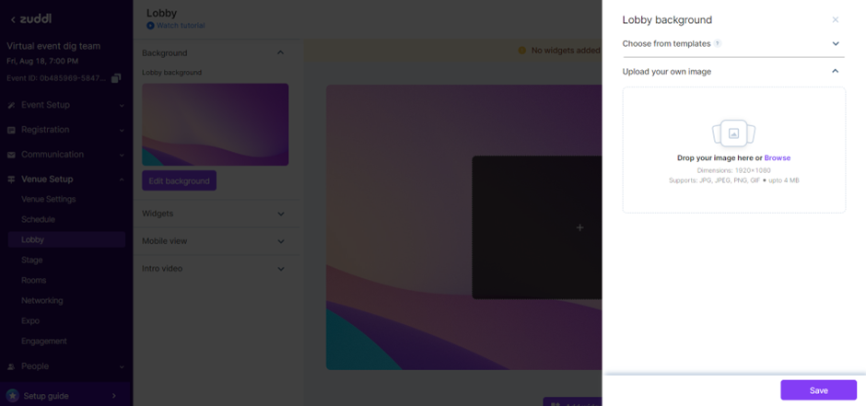Viewport: 866px width, 406px height.
Task: Click the 'No widgets added' notice text
Action: 566,51
